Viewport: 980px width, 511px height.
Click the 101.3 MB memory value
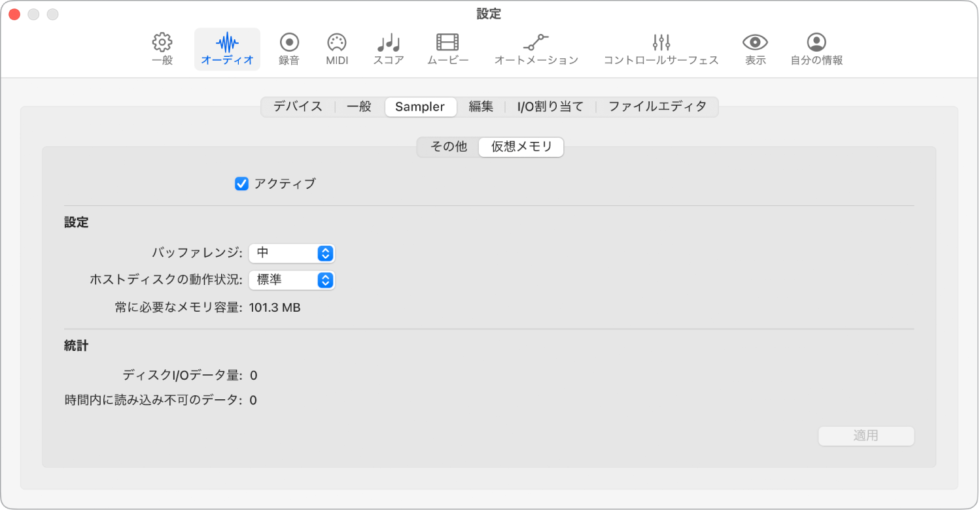click(275, 308)
